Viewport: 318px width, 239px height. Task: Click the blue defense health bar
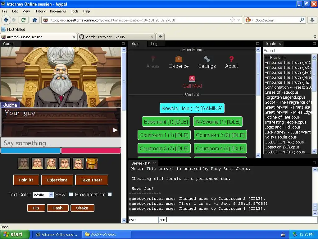coord(31,151)
